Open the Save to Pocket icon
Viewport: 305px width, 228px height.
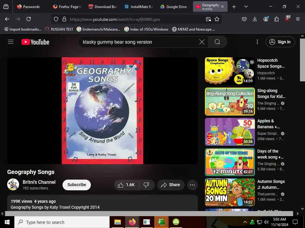244,19
